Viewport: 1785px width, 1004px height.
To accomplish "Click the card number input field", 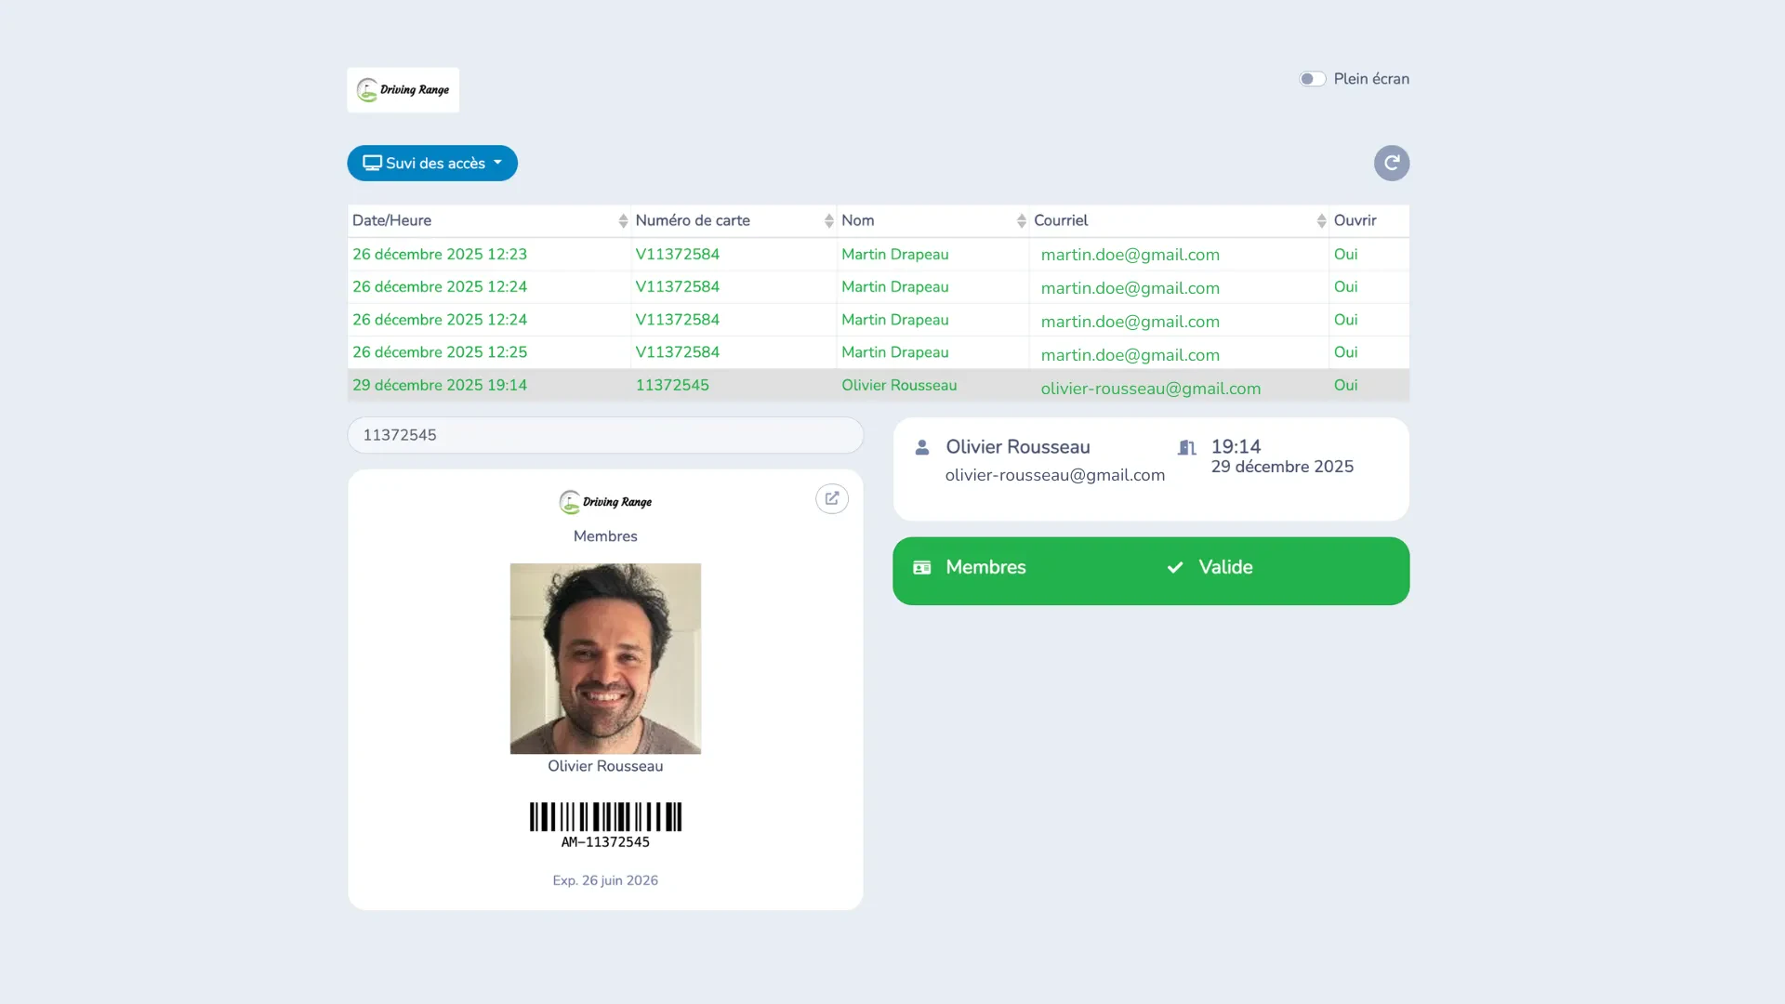I will (605, 435).
